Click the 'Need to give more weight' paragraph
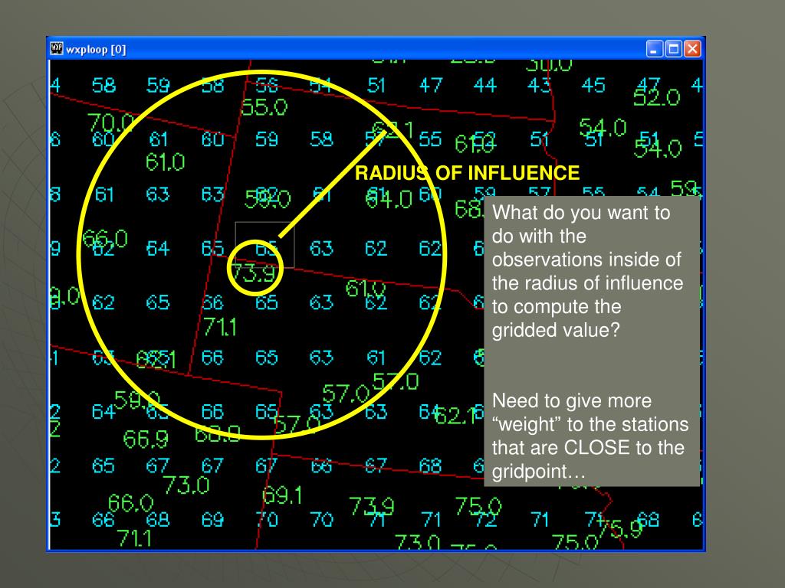Image resolution: width=785 pixels, height=588 pixels. (590, 436)
